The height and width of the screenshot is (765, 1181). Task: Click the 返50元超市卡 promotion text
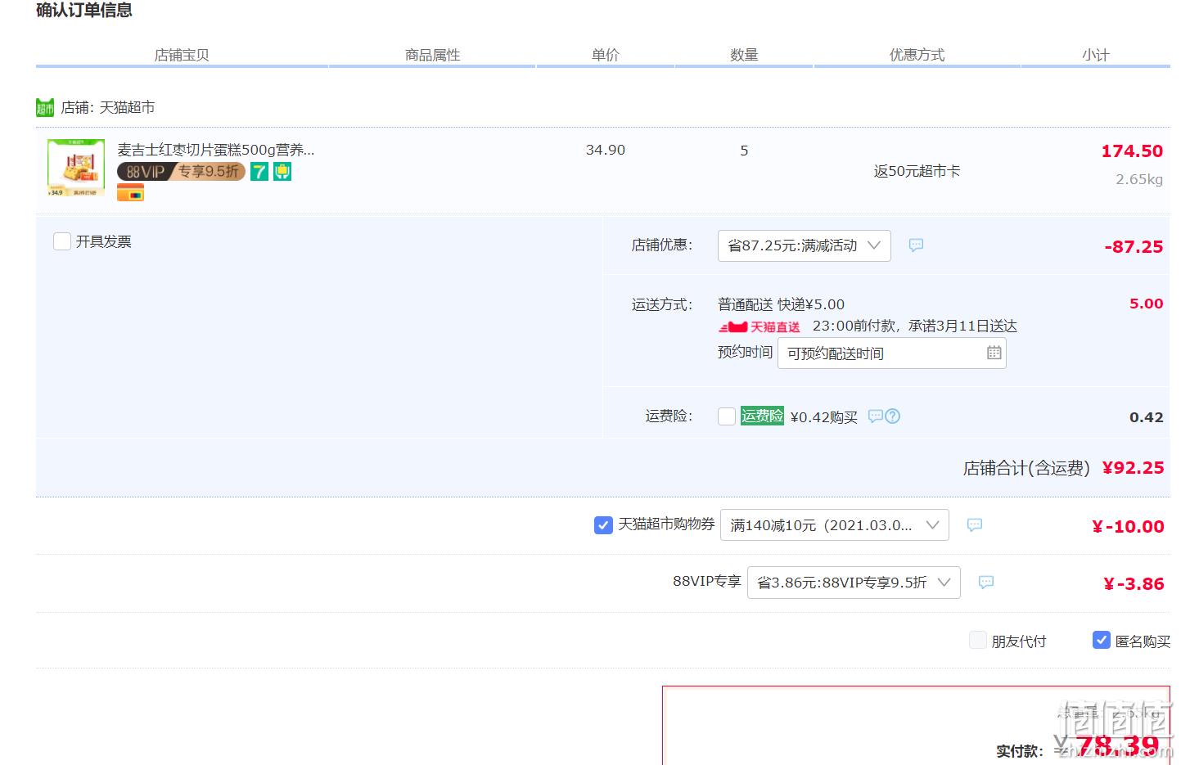pyautogui.click(x=917, y=171)
